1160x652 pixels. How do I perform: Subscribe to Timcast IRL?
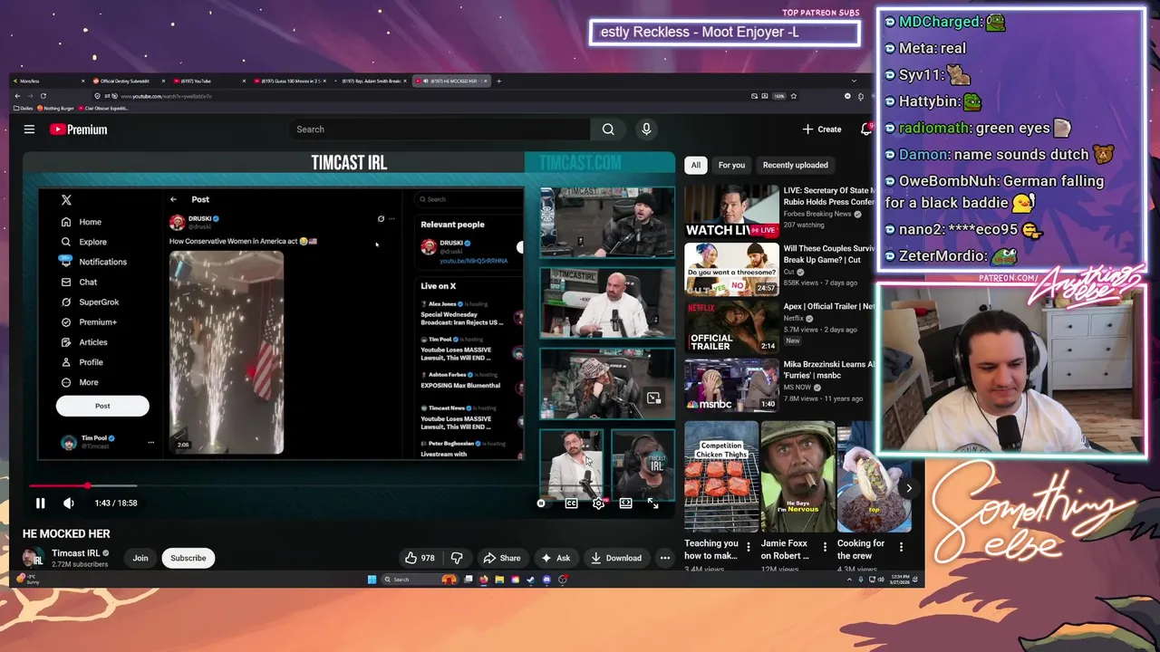pos(188,558)
